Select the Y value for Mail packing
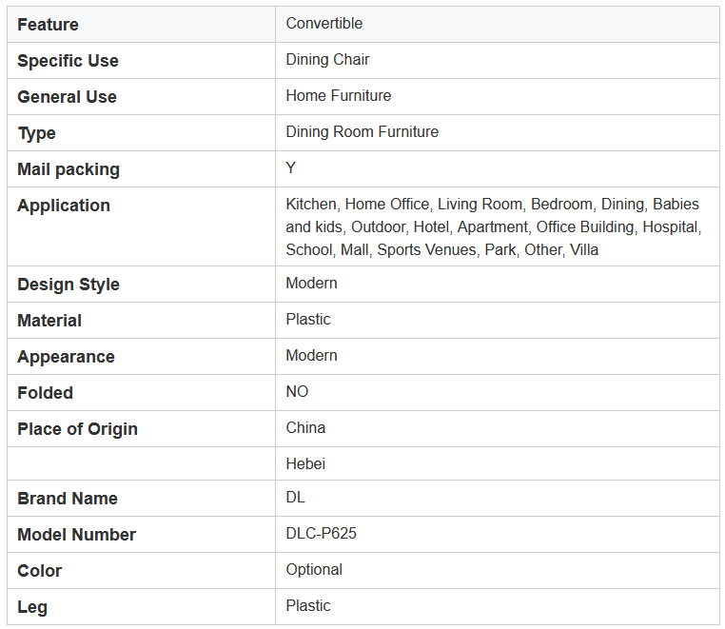 pyautogui.click(x=291, y=167)
